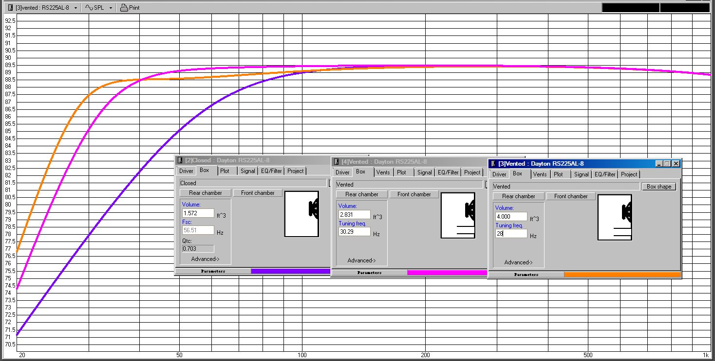Open Advanced-> in the [2]Closed window
This screenshot has width=715, height=361.
(205, 259)
